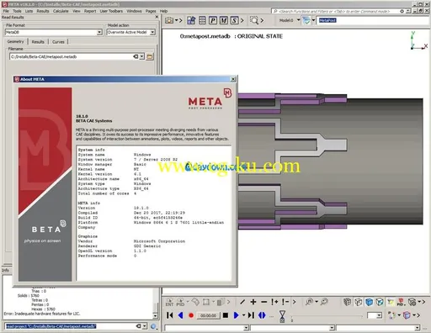The image size is (431, 333).
Task: Expand more options after the magnifier tool
Action: 262,20
